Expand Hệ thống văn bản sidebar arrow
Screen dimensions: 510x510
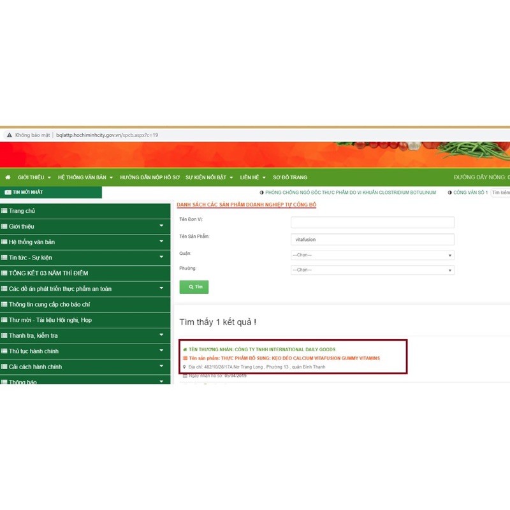tap(161, 242)
